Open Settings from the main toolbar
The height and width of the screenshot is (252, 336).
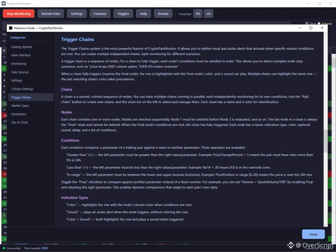pos(77,14)
